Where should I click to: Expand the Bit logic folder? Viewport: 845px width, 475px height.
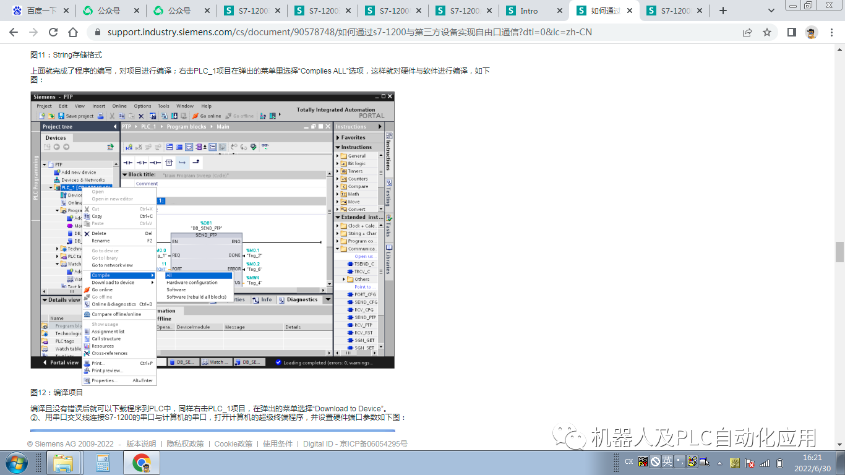tap(338, 164)
